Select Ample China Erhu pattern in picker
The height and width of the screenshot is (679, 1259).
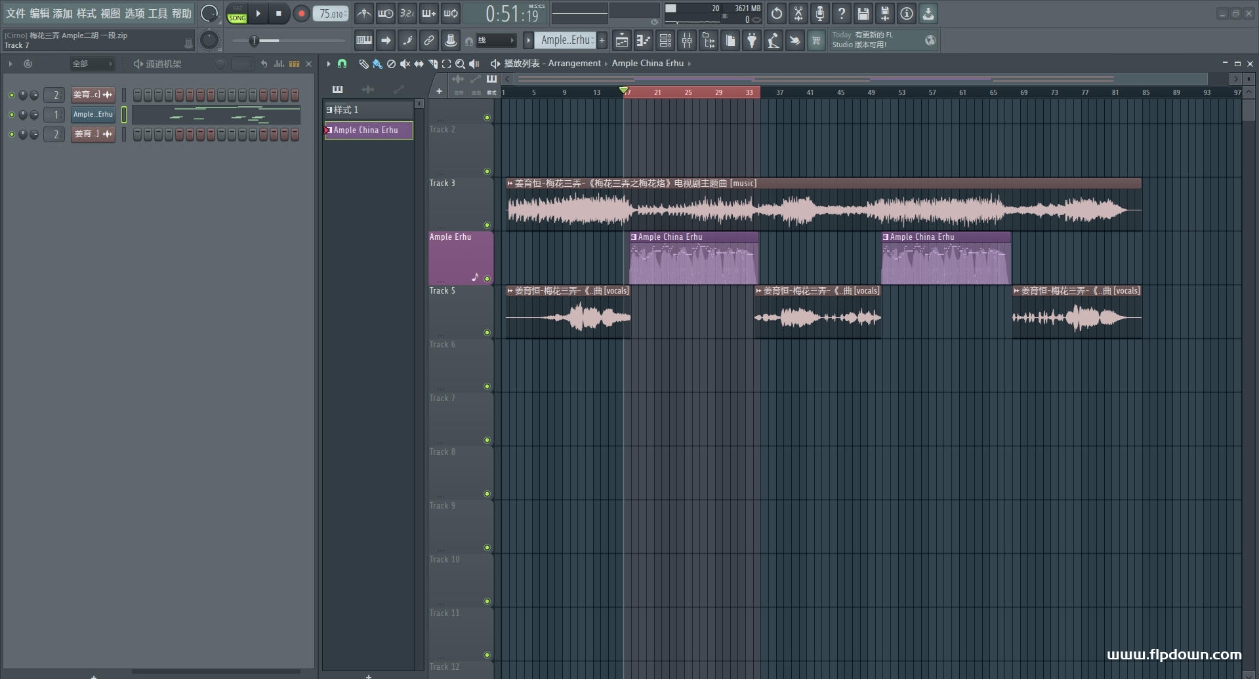368,130
